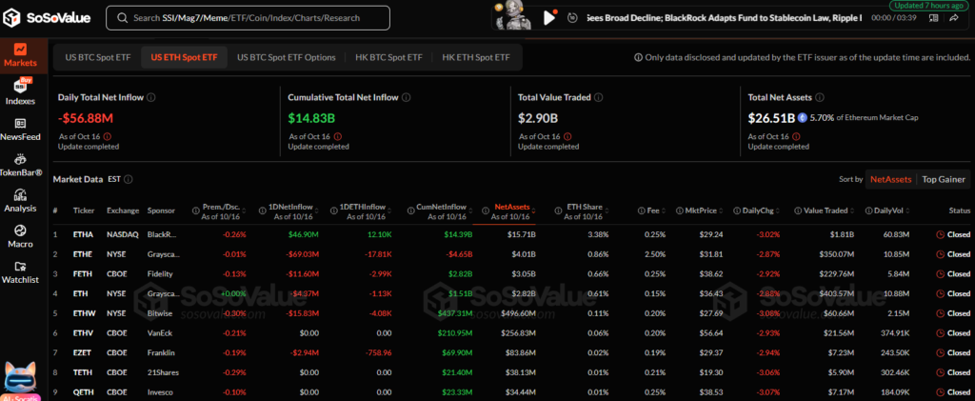This screenshot has width=975, height=401.
Task: Open the Watchlist folder icon
Action: (20, 266)
